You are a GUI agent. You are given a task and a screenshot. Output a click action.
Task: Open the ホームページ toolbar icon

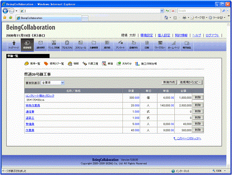point(174,45)
